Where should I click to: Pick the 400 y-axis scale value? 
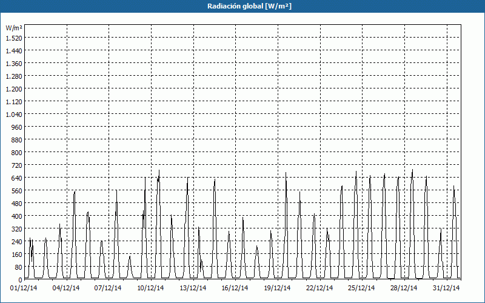pyautogui.click(x=16, y=216)
